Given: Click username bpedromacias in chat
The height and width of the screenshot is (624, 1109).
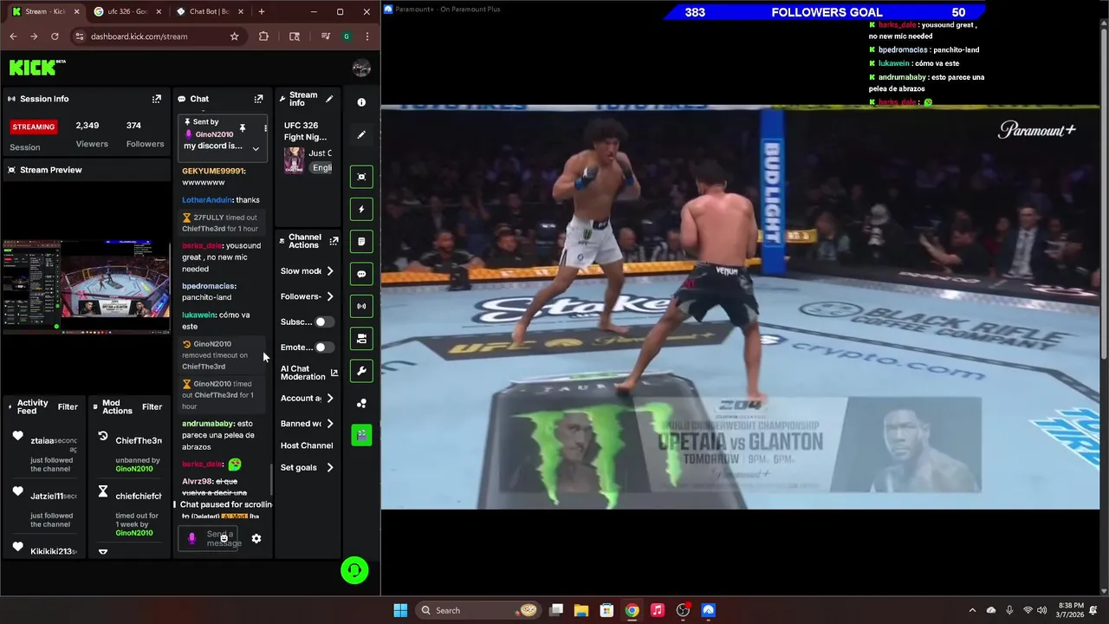Looking at the screenshot, I should 208,286.
